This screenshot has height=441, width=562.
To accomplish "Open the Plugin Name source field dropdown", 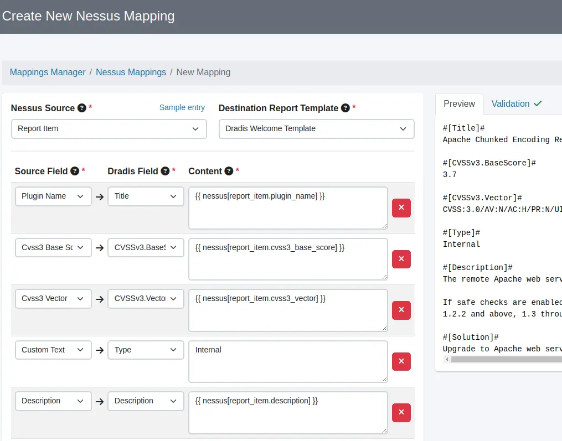I will (x=53, y=196).
